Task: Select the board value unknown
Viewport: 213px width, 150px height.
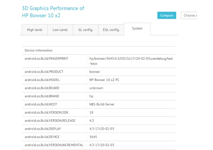Action: point(96,88)
